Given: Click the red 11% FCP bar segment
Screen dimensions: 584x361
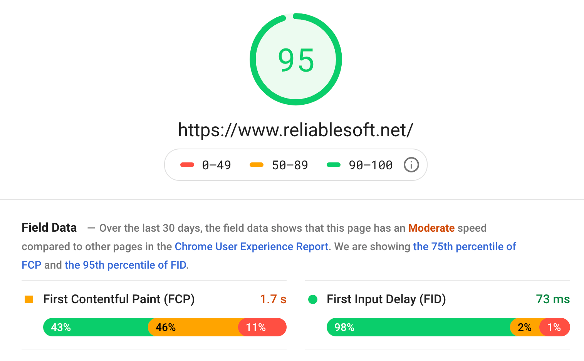Looking at the screenshot, I should (263, 327).
